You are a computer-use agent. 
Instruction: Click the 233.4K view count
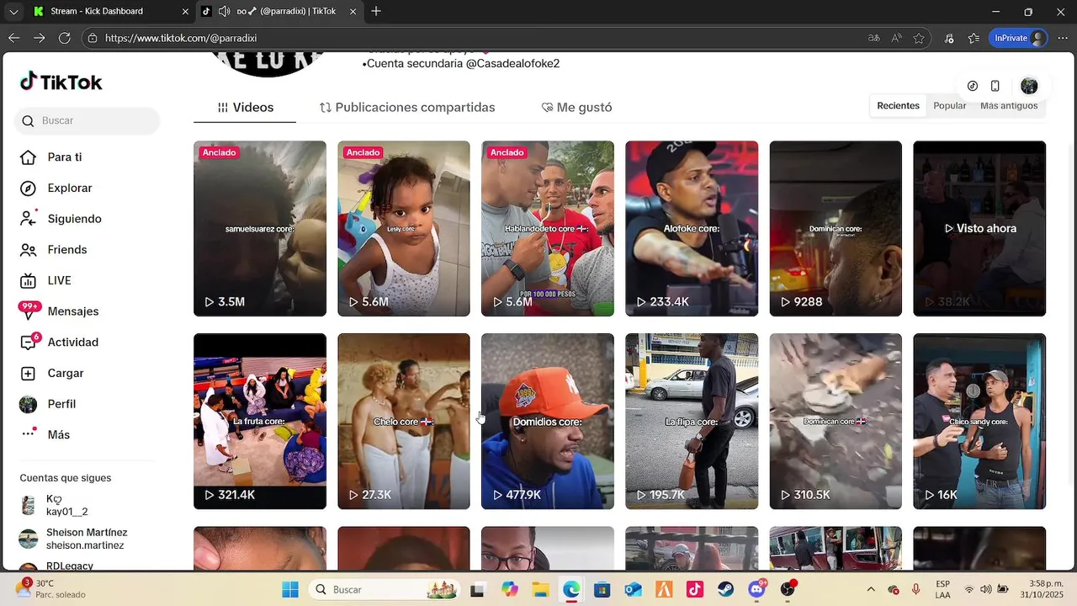662,301
